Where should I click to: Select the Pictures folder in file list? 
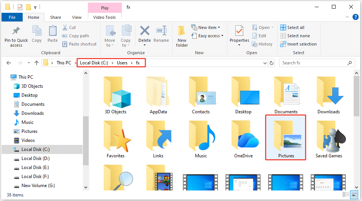pos(286,137)
